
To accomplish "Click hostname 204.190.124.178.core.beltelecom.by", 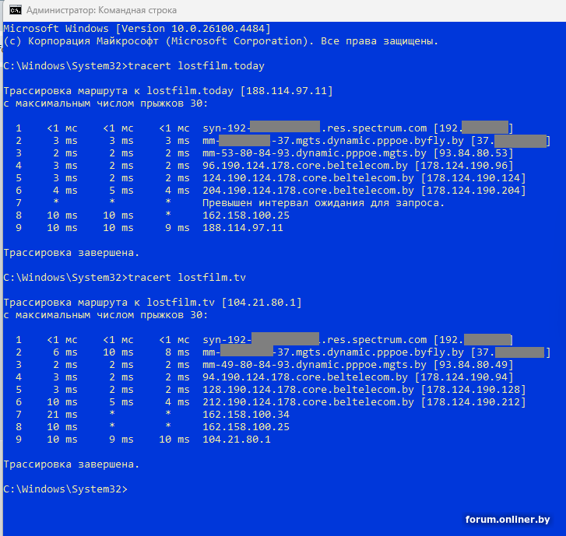I will coord(308,191).
